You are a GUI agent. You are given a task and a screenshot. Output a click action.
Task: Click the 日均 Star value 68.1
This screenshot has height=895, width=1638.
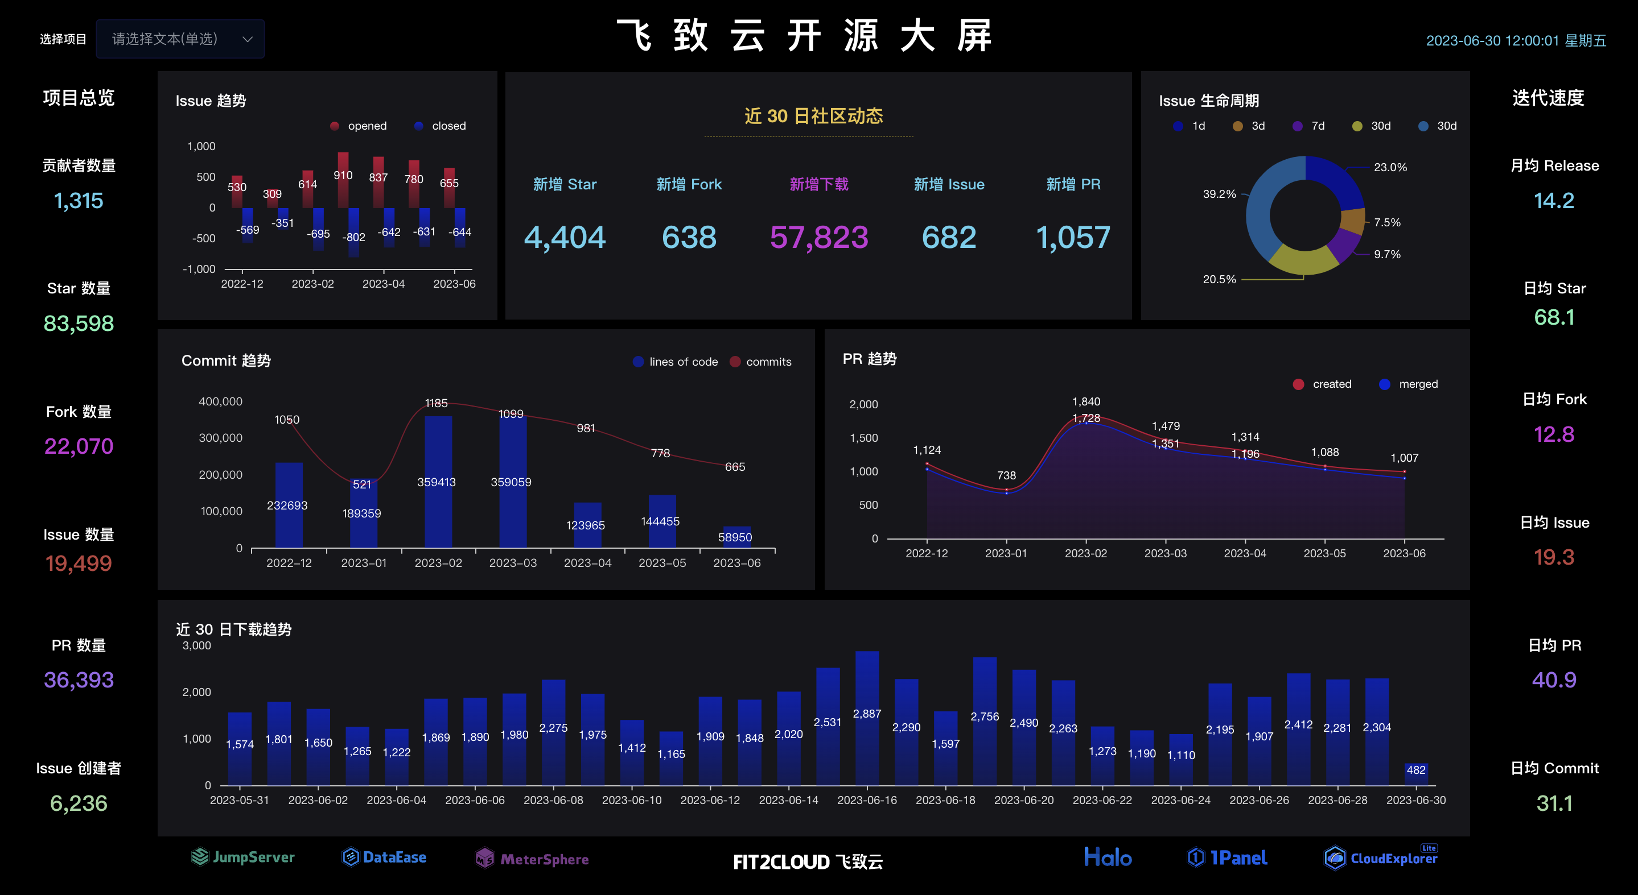click(x=1554, y=317)
